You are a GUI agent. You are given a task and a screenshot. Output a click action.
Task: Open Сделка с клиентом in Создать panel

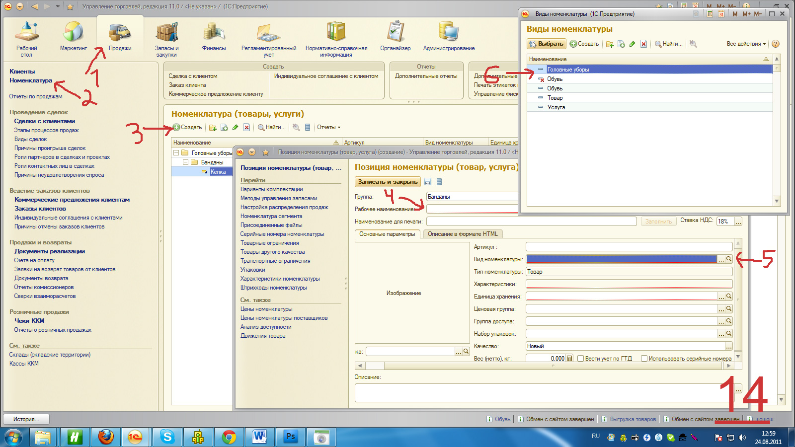193,76
